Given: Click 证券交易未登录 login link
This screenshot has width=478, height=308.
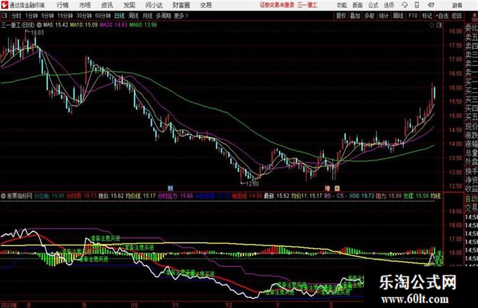Looking at the screenshot, I should [x=277, y=5].
